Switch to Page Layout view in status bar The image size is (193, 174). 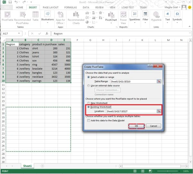(143, 171)
